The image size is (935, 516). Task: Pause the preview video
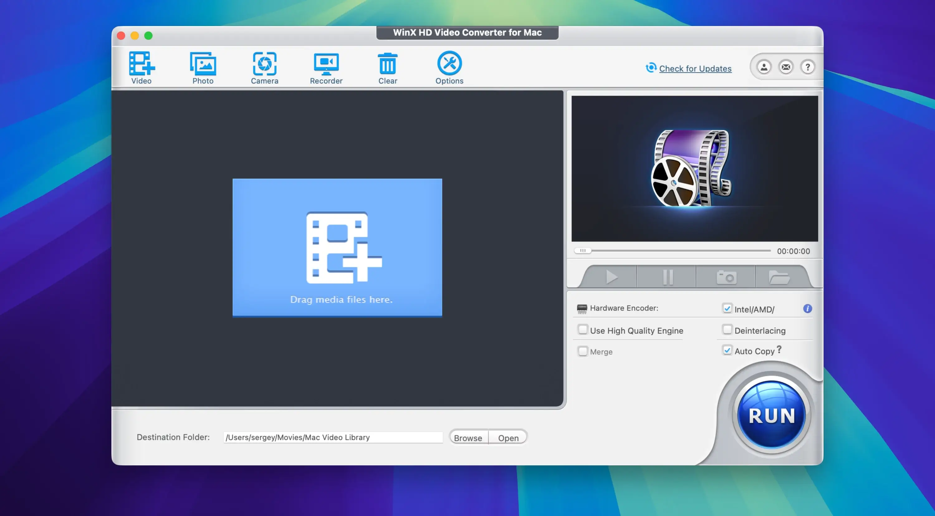pyautogui.click(x=667, y=277)
